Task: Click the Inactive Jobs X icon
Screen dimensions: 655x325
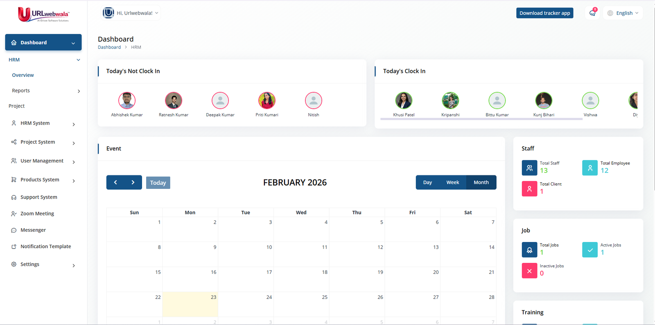Action: 529,271
